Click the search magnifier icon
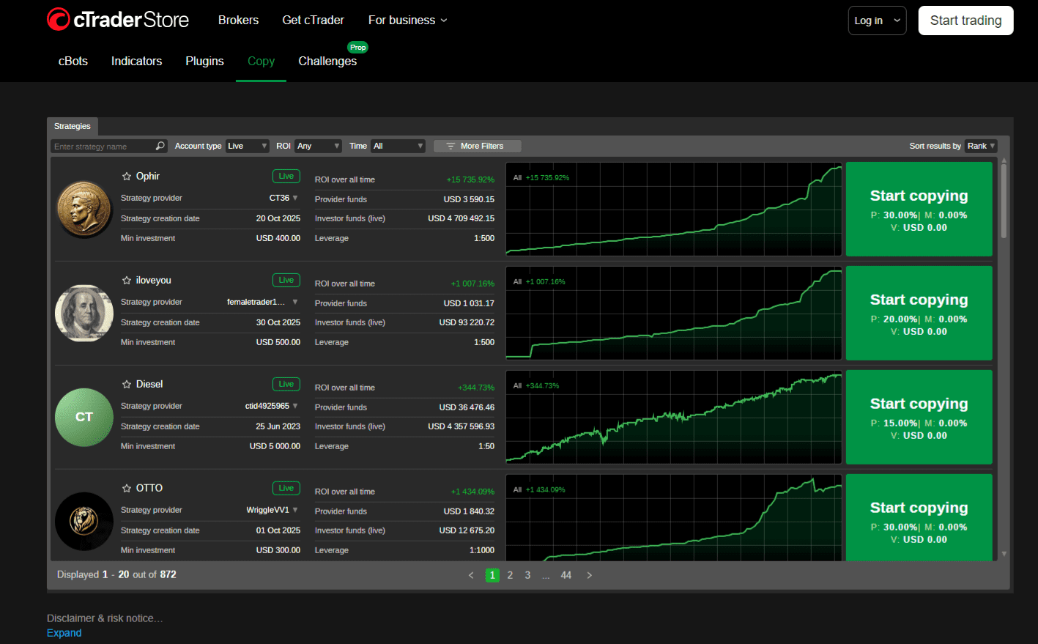 160,146
